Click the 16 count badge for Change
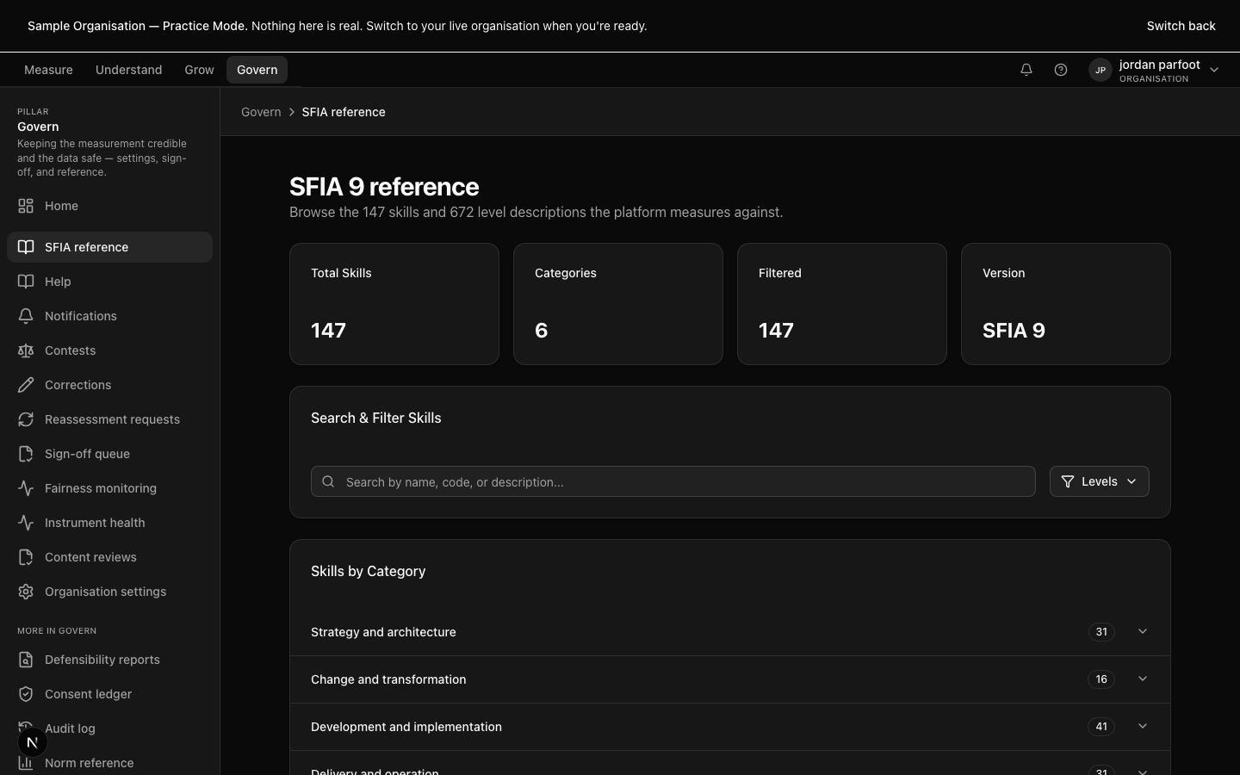This screenshot has height=775, width=1240. point(1101,679)
